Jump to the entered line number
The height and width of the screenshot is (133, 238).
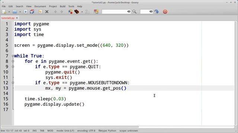pyautogui.click(x=157, y=11)
